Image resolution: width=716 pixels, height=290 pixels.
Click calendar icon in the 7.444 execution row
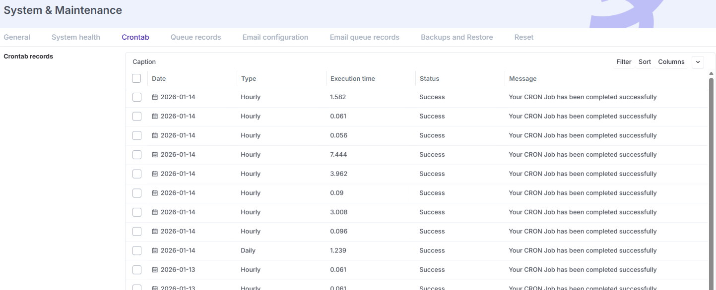point(155,155)
